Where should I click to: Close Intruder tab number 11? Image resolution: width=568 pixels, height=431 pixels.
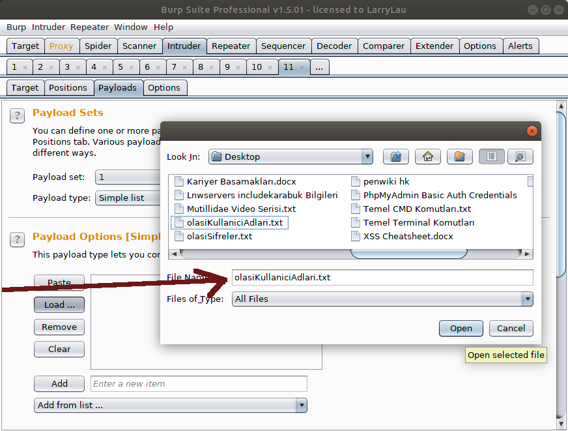[x=302, y=67]
